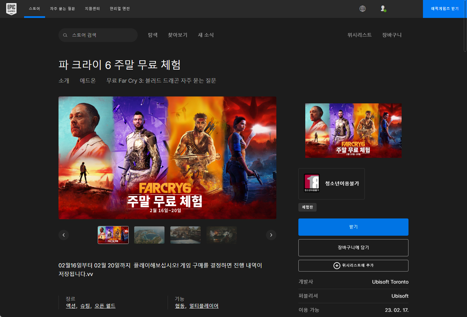Open 자주 묻는 질문 in top navigation
Viewport: 467px width, 317px height.
[x=62, y=9]
